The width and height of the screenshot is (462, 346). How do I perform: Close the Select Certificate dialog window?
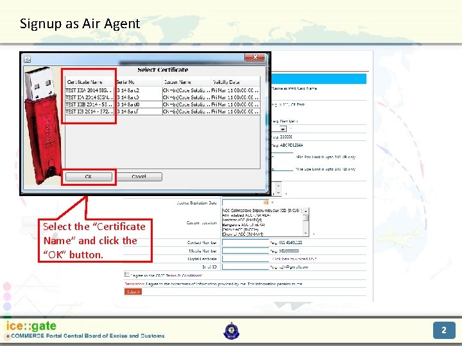click(x=255, y=57)
